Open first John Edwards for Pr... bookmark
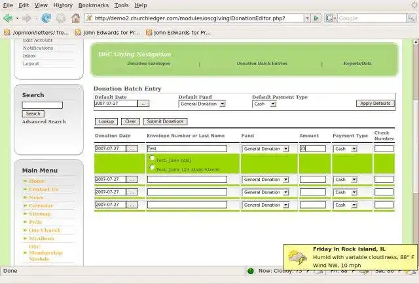Image resolution: width=419 pixels, height=284 pixels. pos(107,33)
